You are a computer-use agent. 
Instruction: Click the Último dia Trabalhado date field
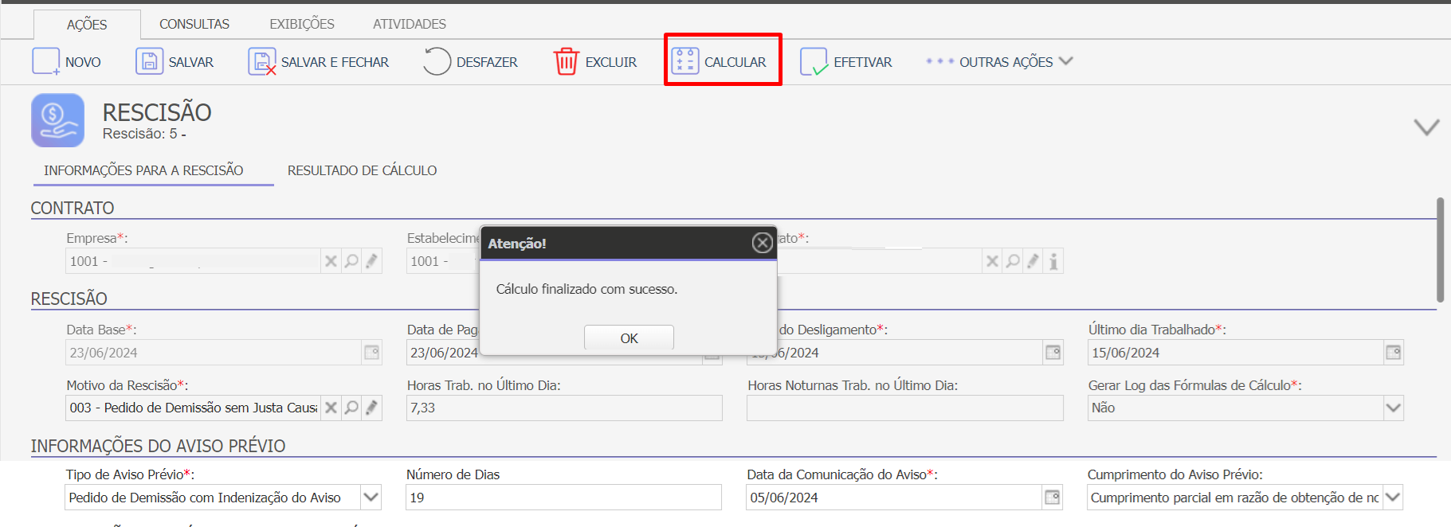click(x=1235, y=352)
